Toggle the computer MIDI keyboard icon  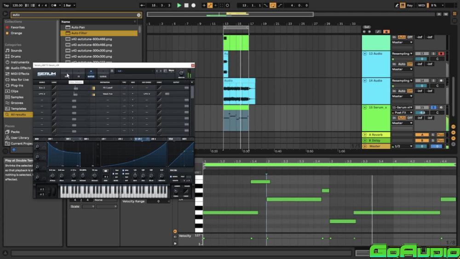(403, 5)
